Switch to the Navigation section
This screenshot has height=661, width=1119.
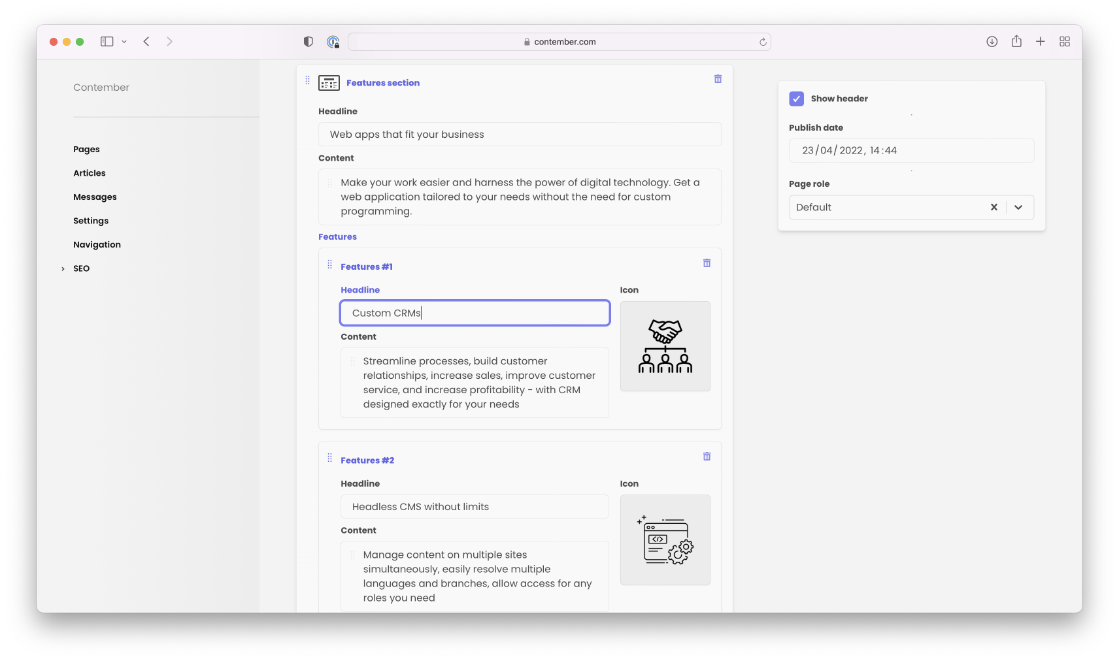(97, 244)
